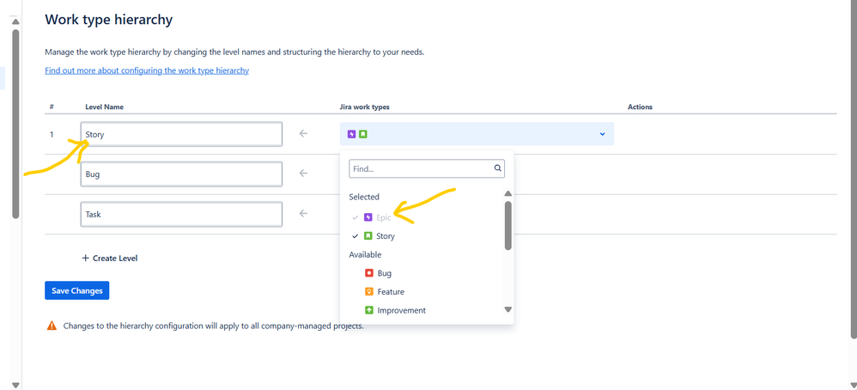This screenshot has width=857, height=390.
Task: Click the Create Level button
Action: click(109, 259)
